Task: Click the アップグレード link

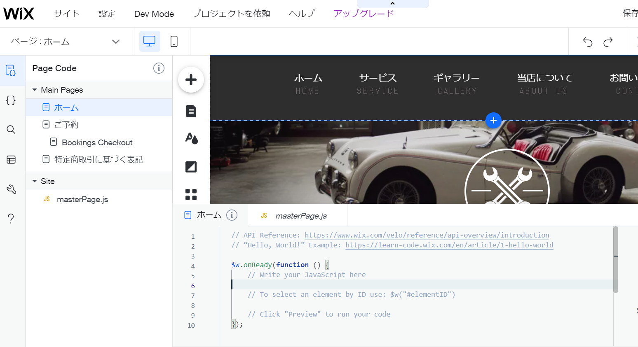Action: pyautogui.click(x=364, y=14)
